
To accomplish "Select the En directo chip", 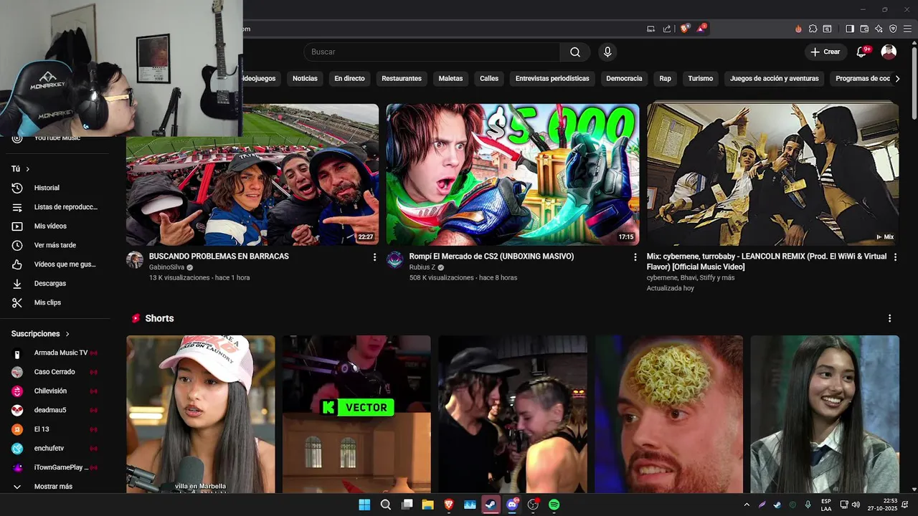I will pyautogui.click(x=349, y=79).
